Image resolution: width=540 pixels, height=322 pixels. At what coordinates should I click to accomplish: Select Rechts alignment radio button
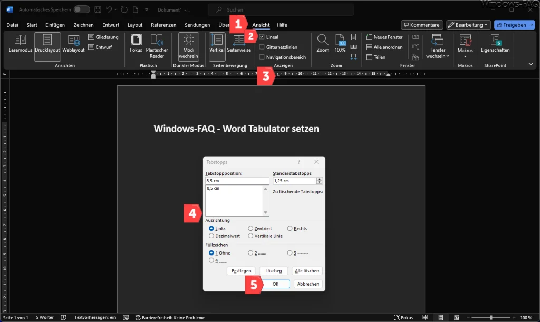pos(290,228)
